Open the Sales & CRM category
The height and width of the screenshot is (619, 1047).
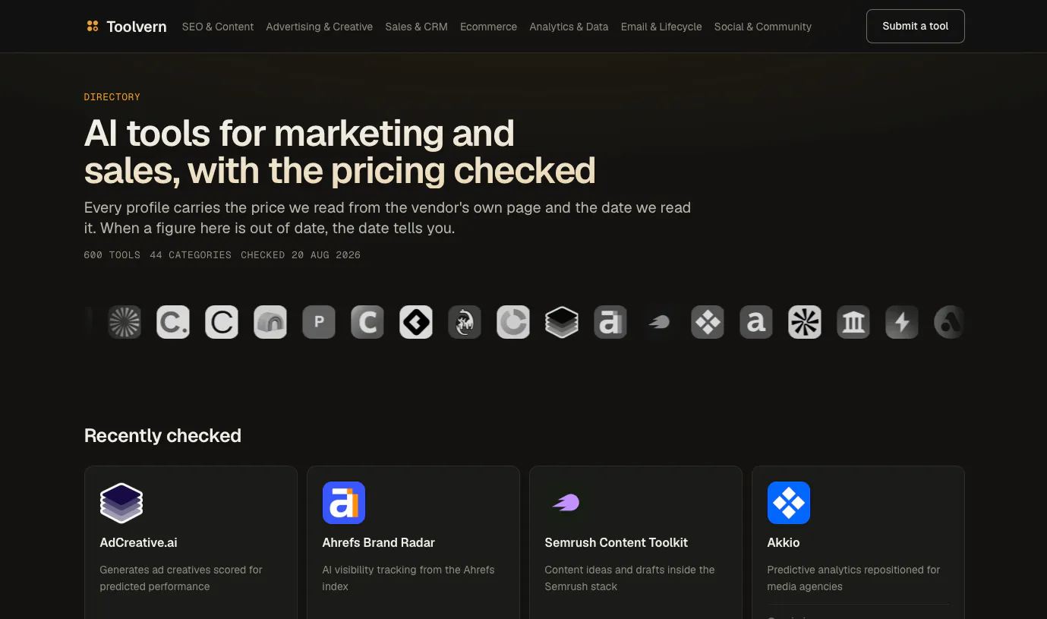coord(416,27)
